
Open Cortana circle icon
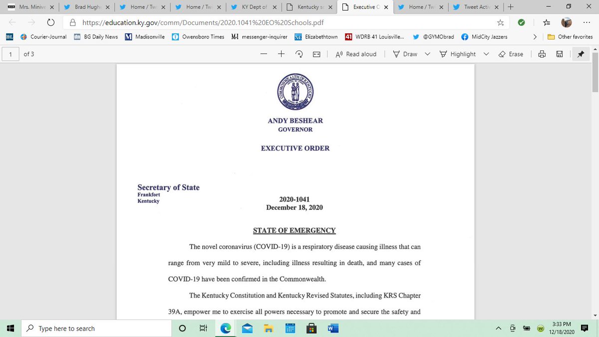click(x=182, y=328)
